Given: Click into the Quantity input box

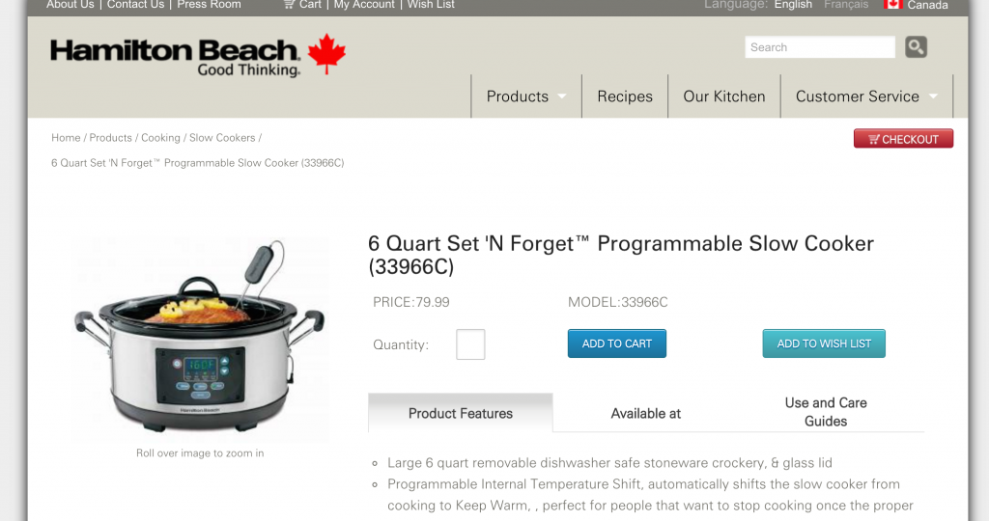Looking at the screenshot, I should (x=470, y=344).
